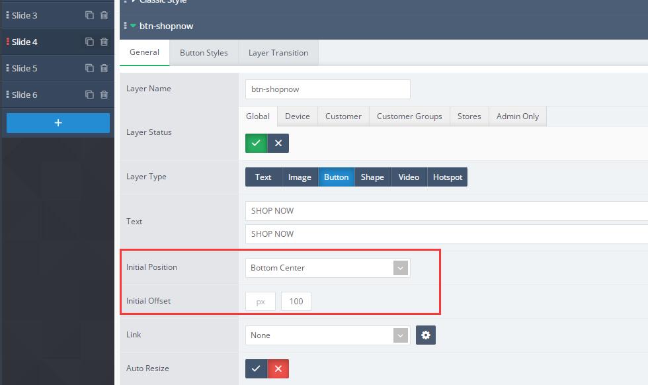Viewport: 648px width, 385px height.
Task: Duplicate Slide 3 using its copy icon
Action: [x=89, y=15]
